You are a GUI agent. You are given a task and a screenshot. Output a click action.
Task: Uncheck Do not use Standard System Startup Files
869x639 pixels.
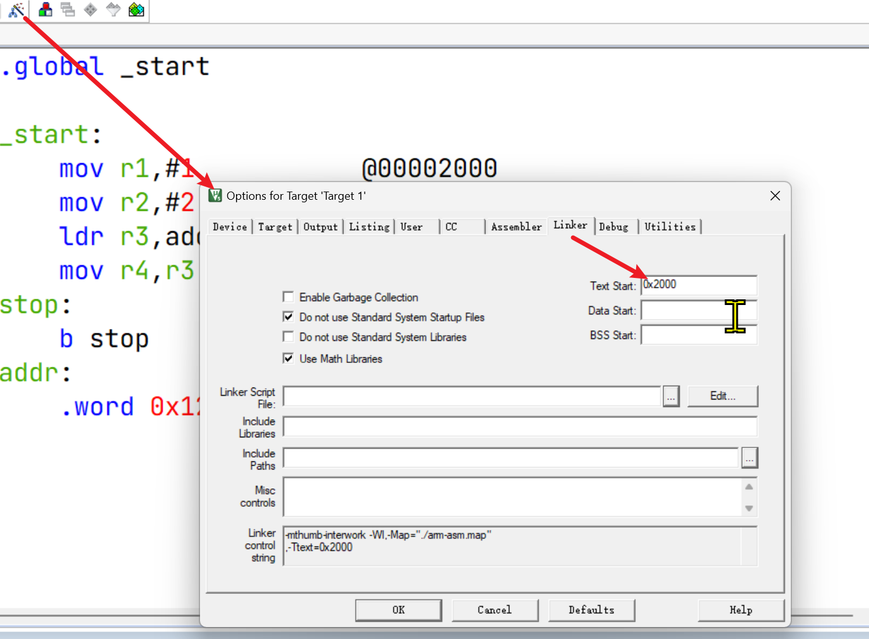[288, 317]
